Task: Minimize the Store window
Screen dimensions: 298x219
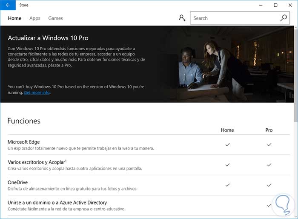Action: (261, 5)
